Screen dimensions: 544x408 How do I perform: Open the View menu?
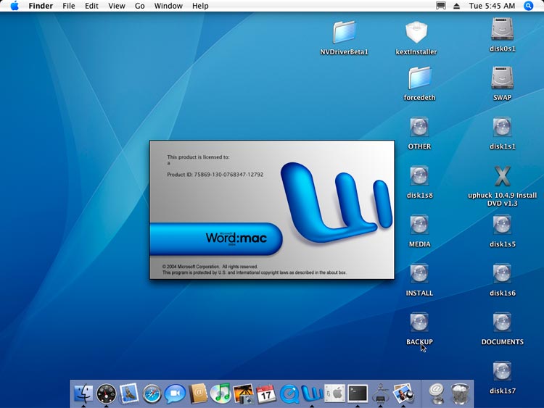click(117, 6)
